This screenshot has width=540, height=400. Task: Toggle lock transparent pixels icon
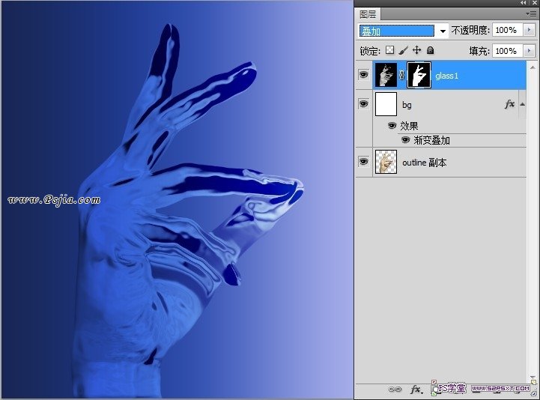tap(389, 50)
